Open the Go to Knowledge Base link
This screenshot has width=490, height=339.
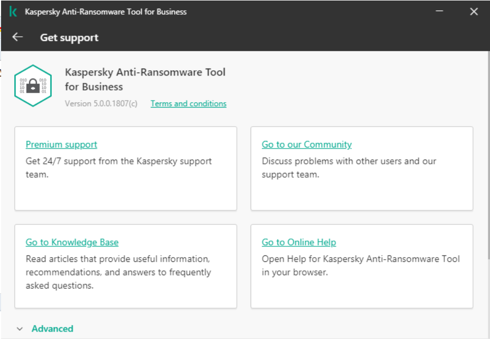click(72, 242)
